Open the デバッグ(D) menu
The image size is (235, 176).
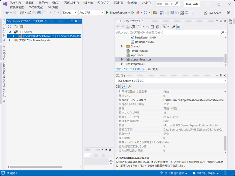(x=103, y=3)
